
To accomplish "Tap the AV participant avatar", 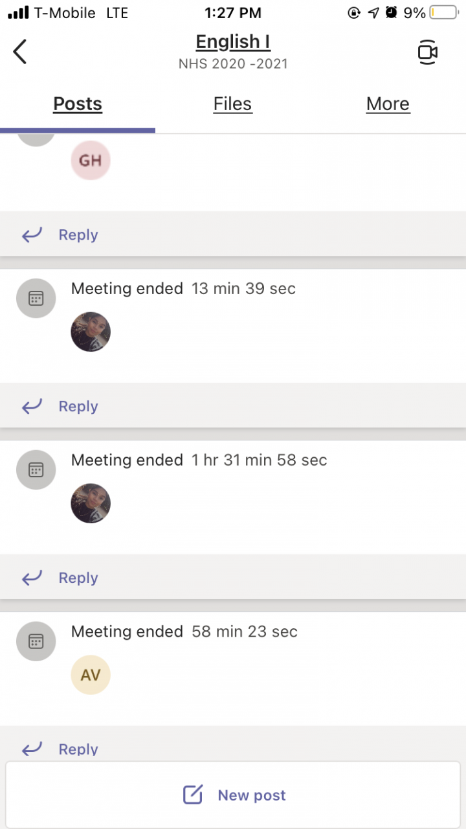I will coord(91,675).
